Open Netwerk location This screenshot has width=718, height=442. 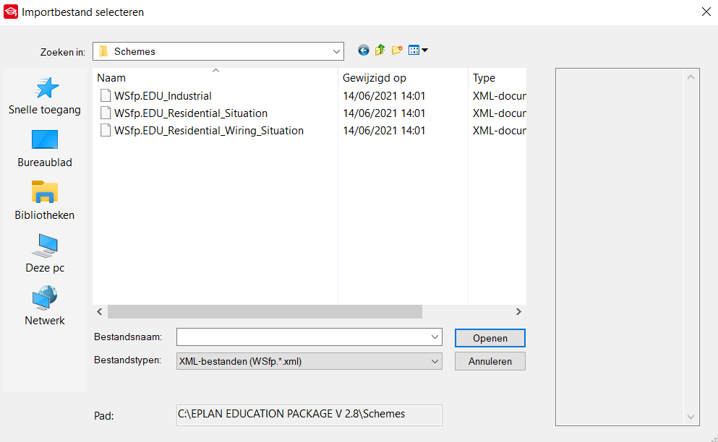click(45, 306)
